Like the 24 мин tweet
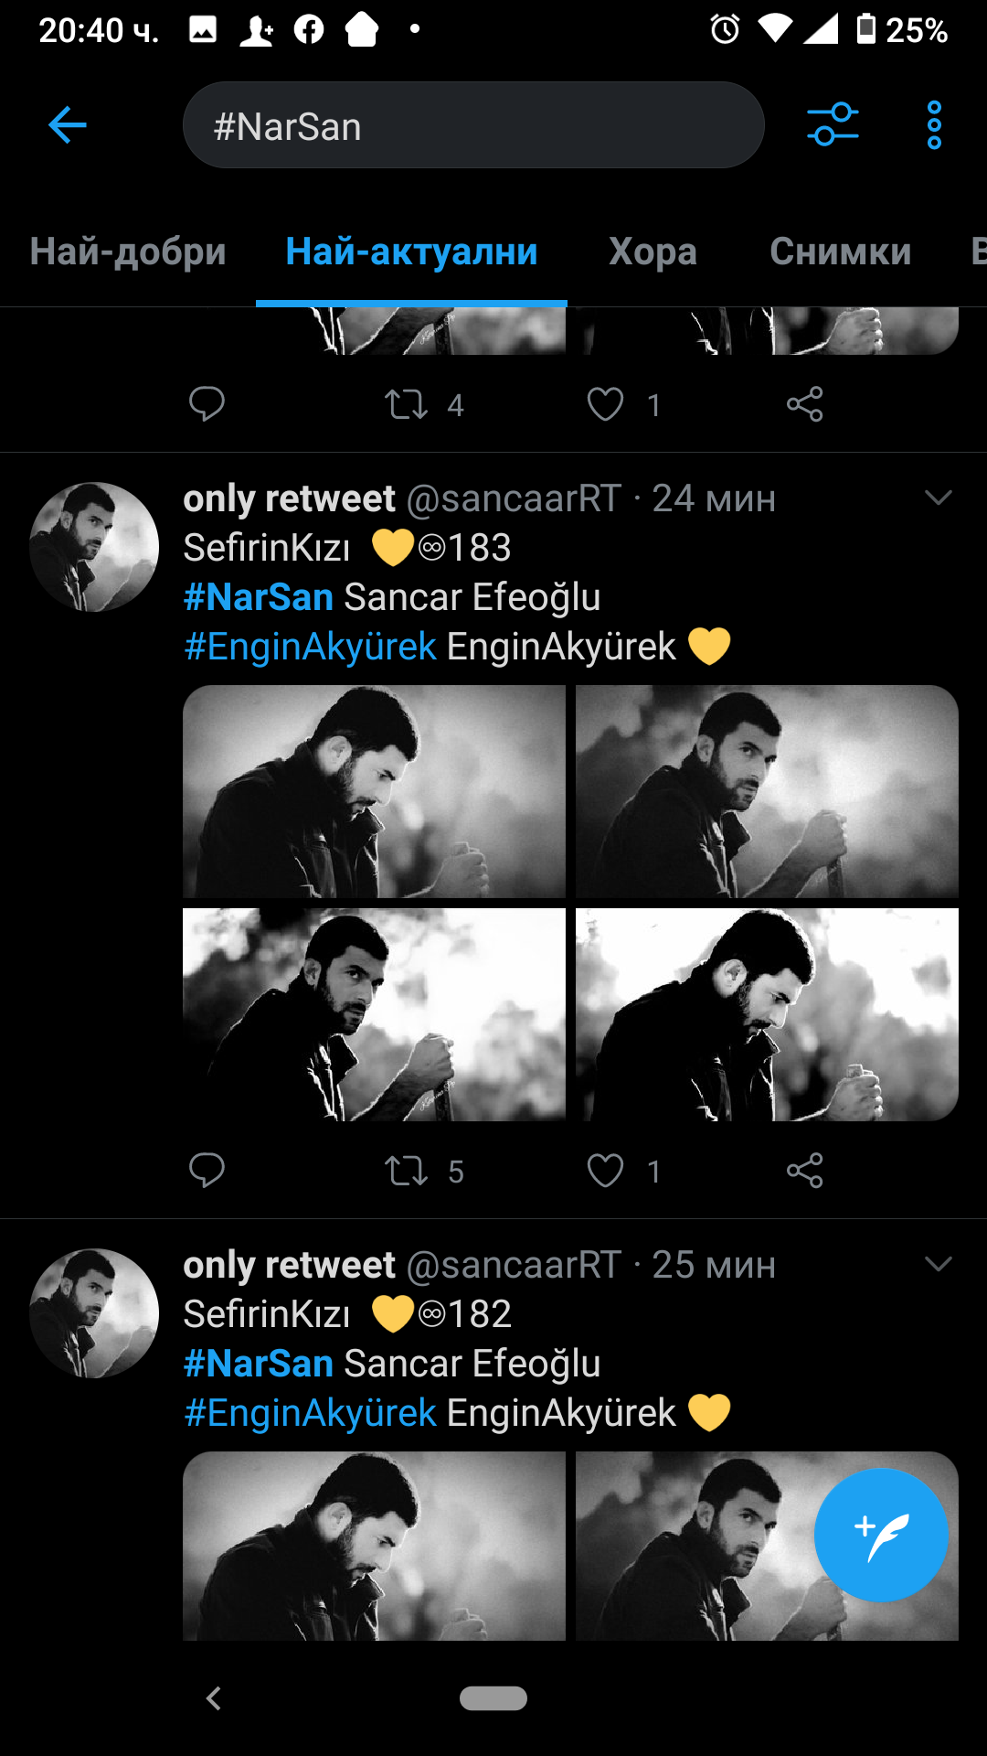This screenshot has height=1756, width=987. [x=605, y=1171]
